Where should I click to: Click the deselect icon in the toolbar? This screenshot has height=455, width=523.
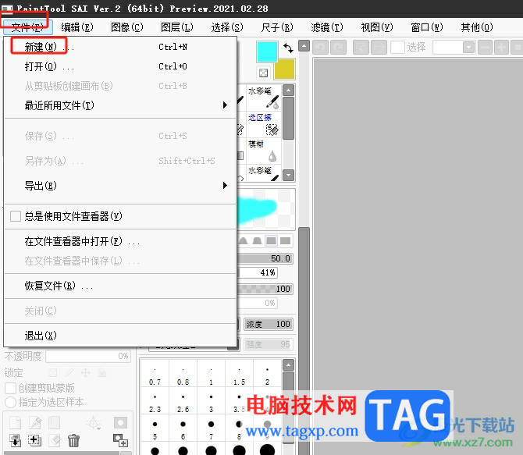361,48
